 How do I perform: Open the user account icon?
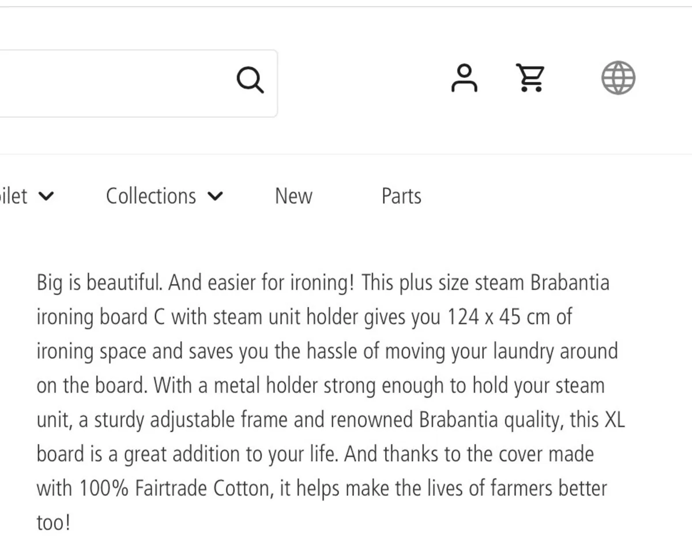pos(464,78)
